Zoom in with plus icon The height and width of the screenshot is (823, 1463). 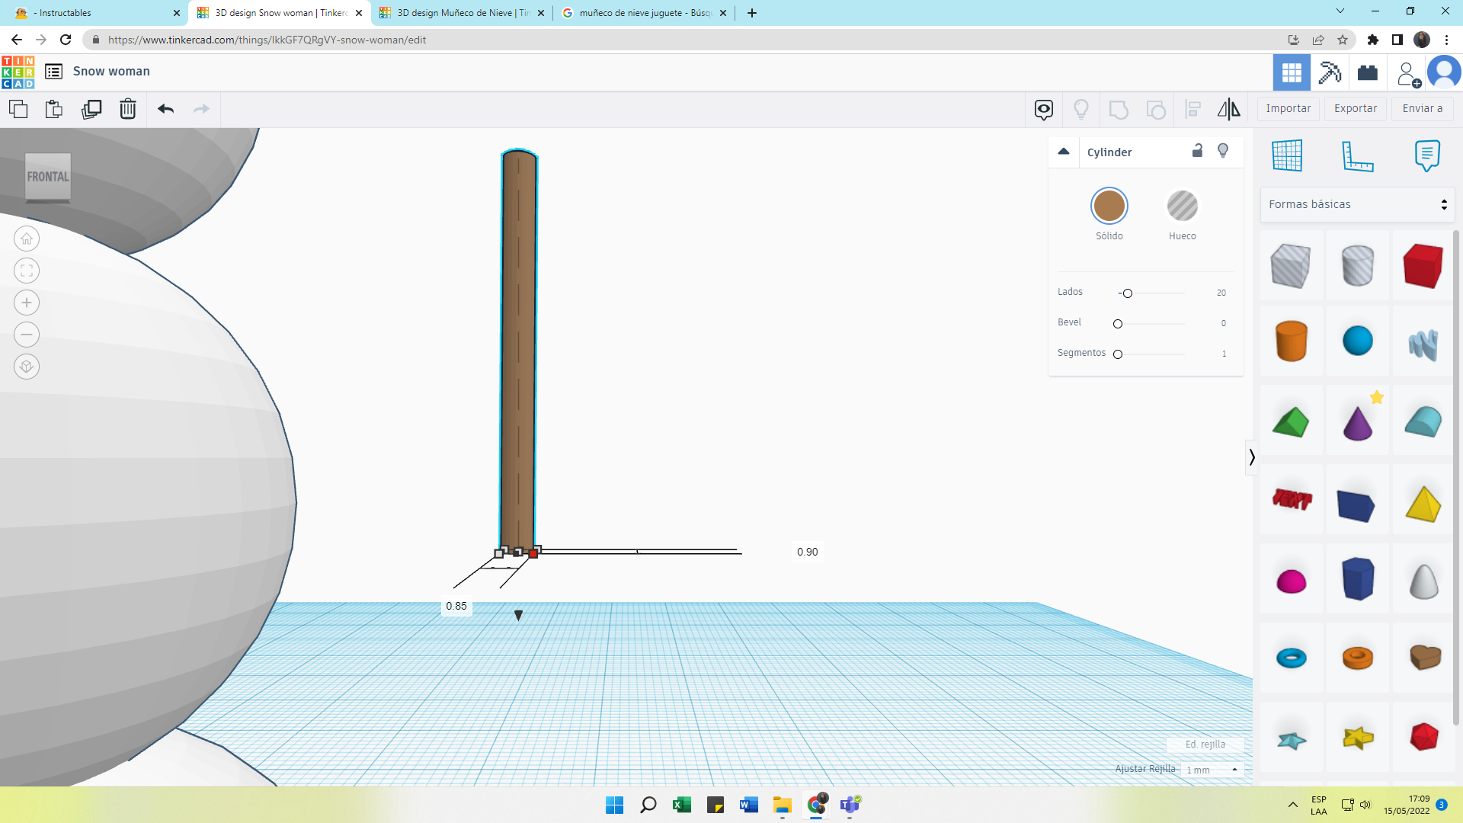click(27, 303)
